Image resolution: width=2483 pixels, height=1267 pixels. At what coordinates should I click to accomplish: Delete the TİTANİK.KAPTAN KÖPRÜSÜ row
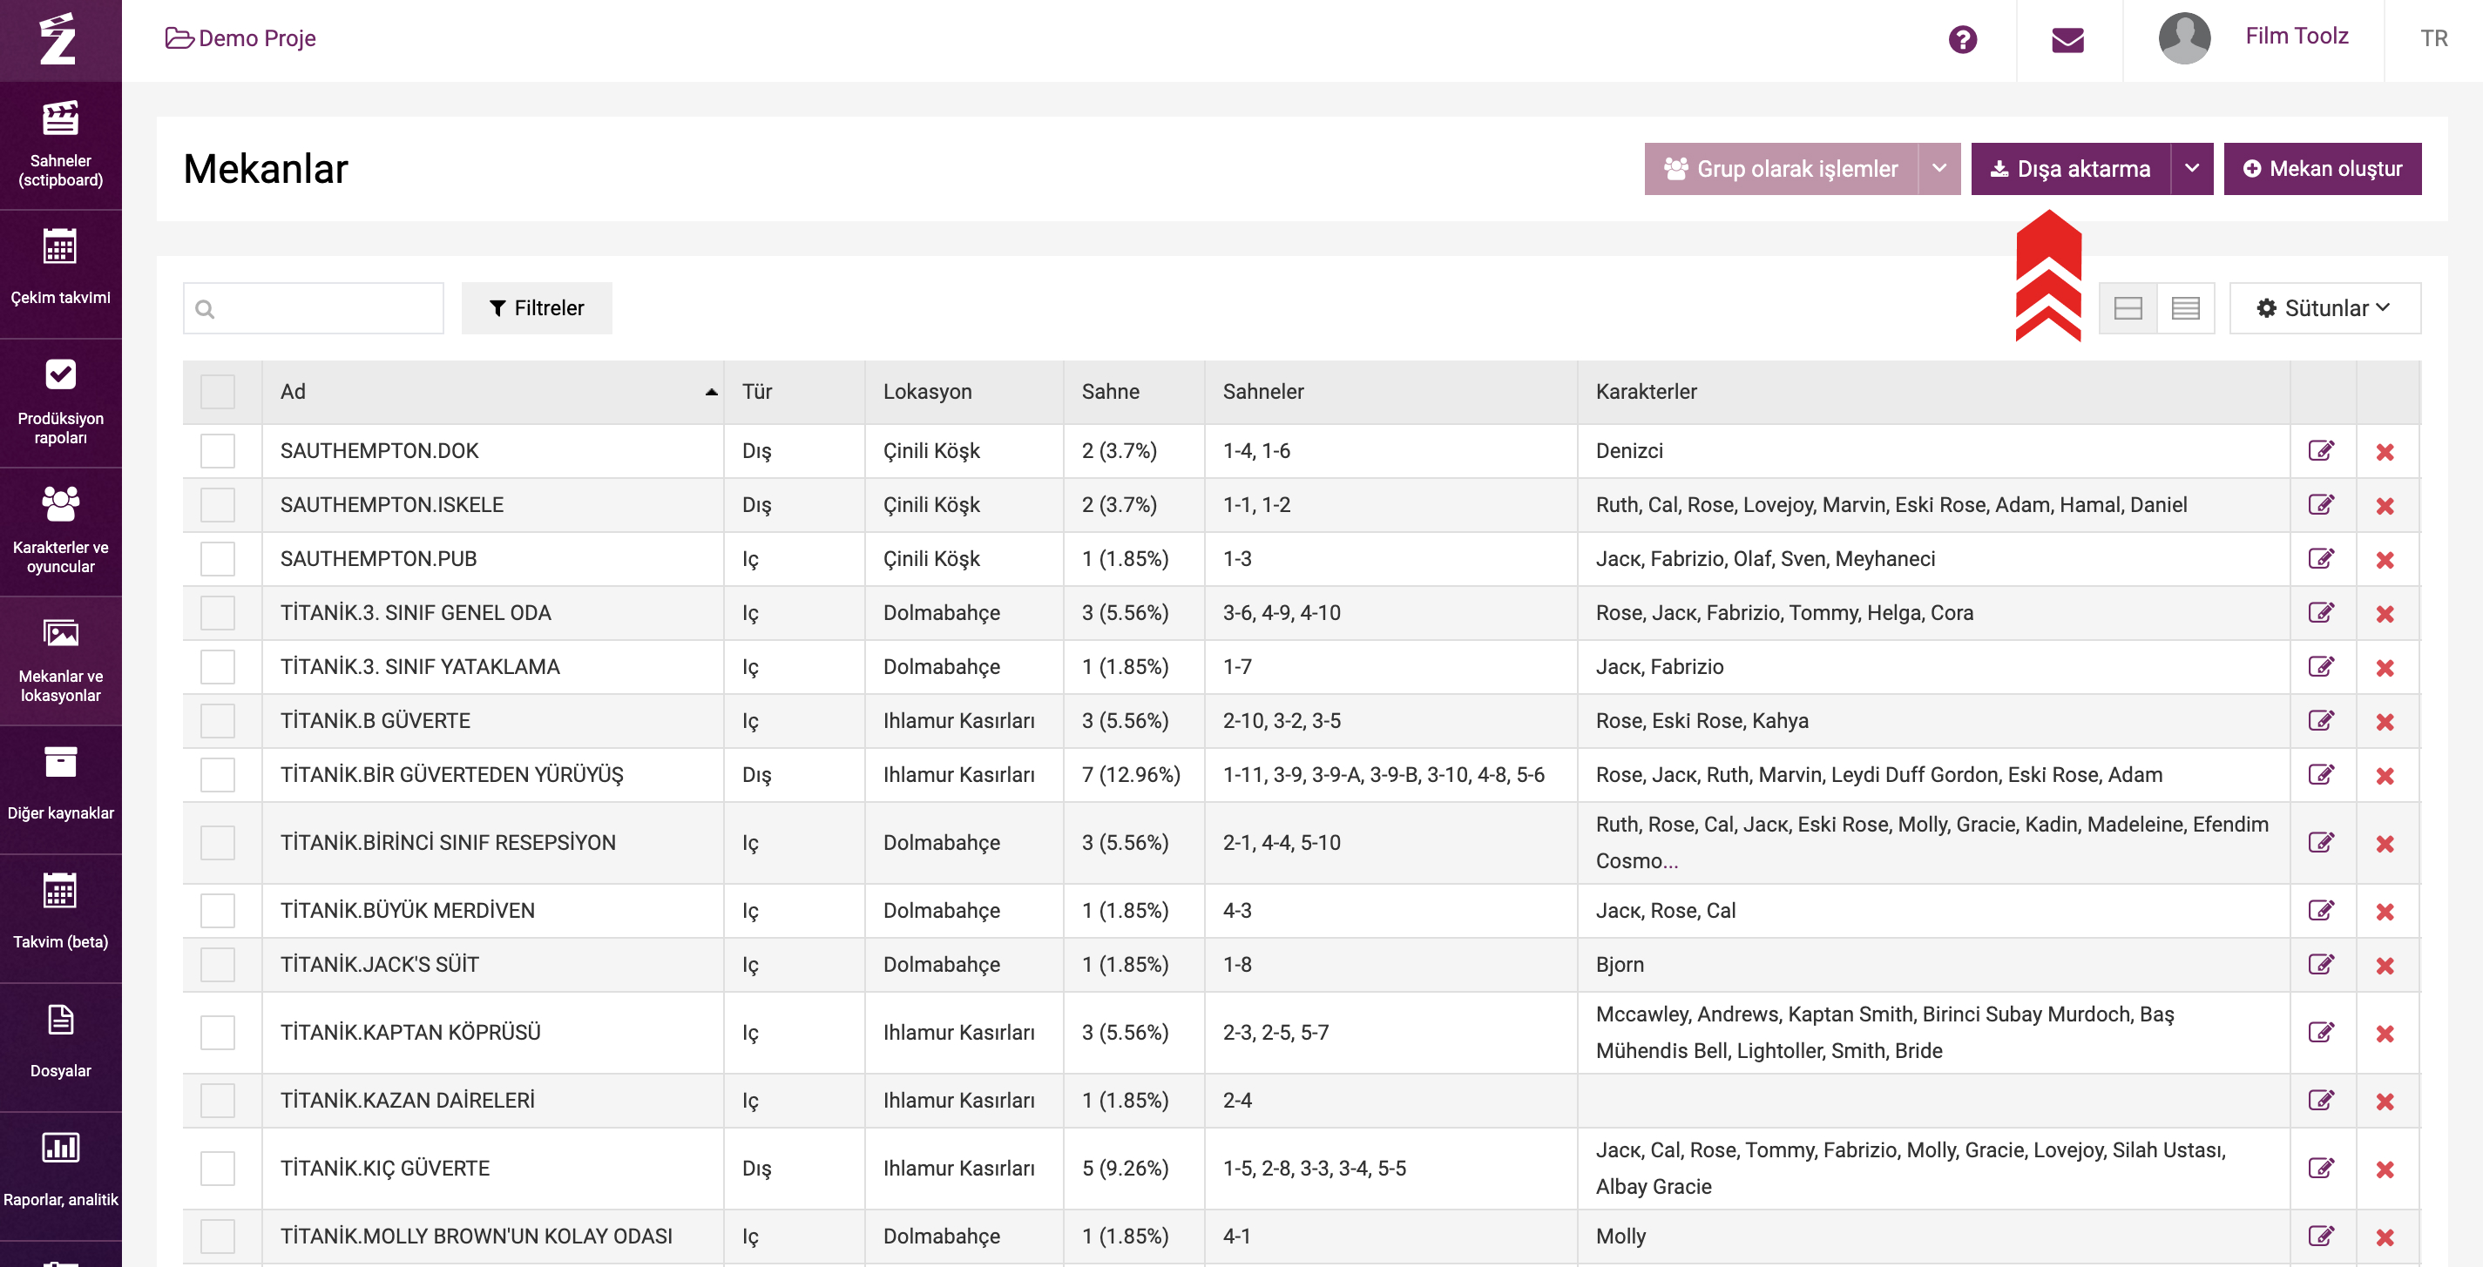[x=2385, y=1034]
